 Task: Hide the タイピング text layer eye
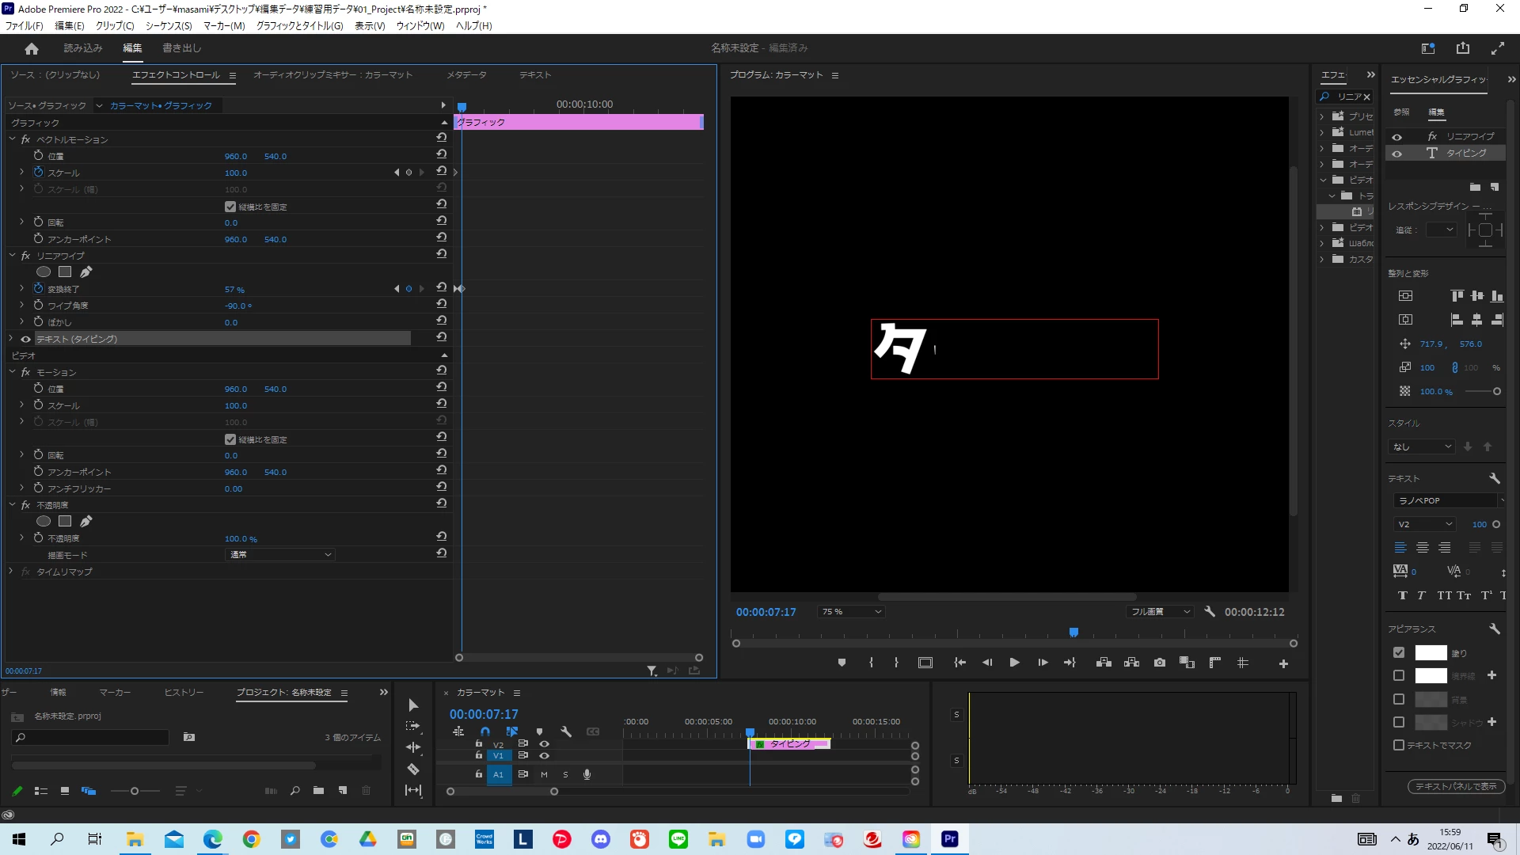click(x=1396, y=154)
